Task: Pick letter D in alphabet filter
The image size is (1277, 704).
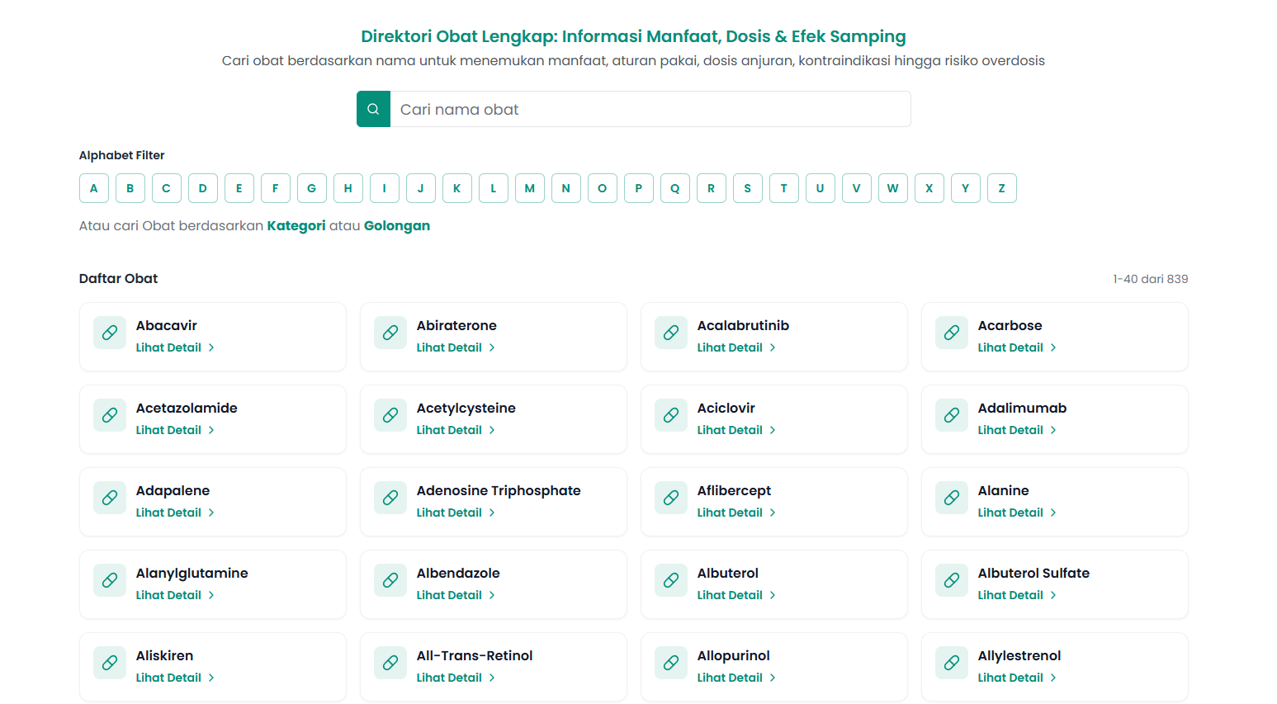Action: point(203,188)
